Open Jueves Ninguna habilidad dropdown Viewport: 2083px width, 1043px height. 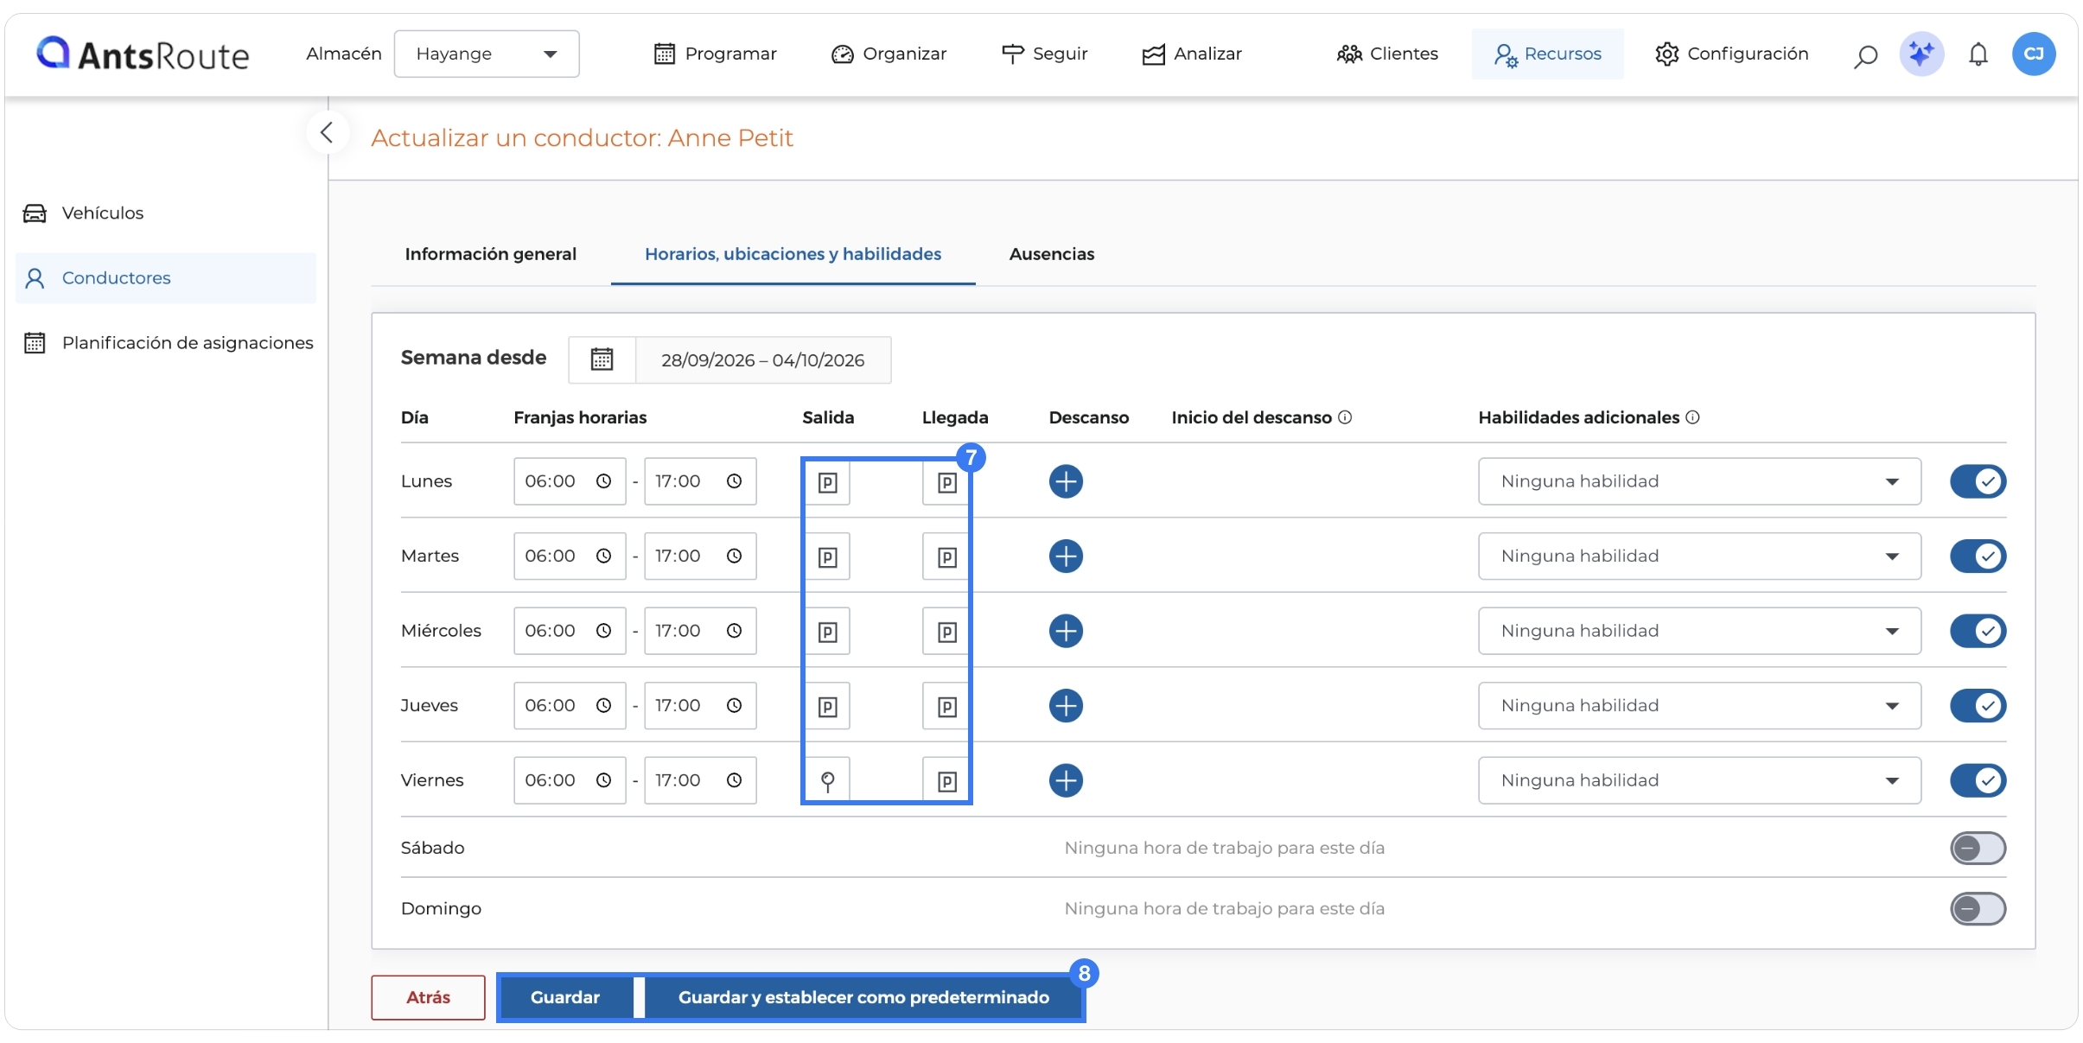tap(1699, 705)
